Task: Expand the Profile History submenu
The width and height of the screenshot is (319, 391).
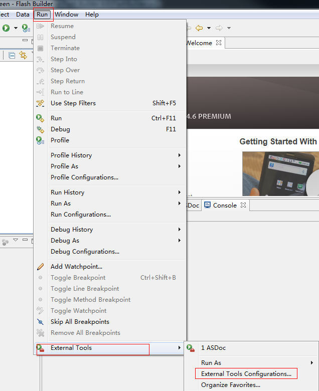Action: 110,155
